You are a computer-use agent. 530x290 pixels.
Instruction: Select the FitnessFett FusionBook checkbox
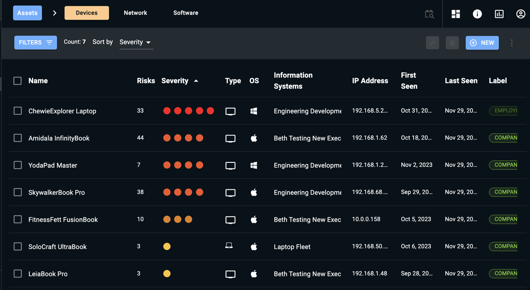click(18, 219)
